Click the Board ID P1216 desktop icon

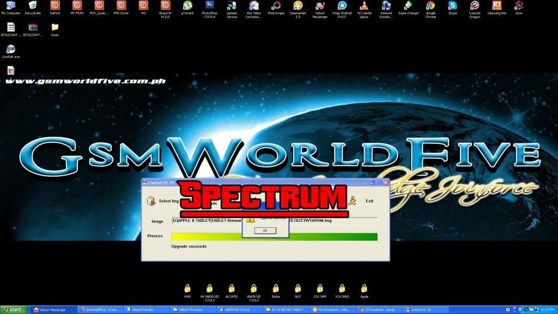coord(165,9)
